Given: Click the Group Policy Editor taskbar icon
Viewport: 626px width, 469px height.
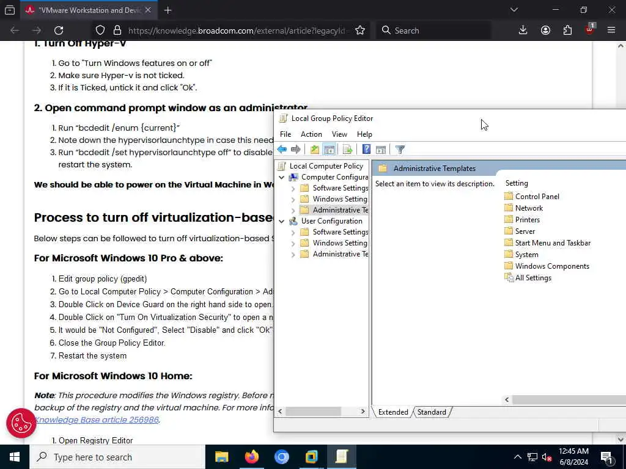Looking at the screenshot, I should coord(341,457).
